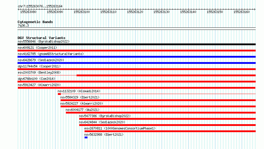Click the red nsv6424844 variant bar
The height and width of the screenshot is (149, 264).
point(168,125)
